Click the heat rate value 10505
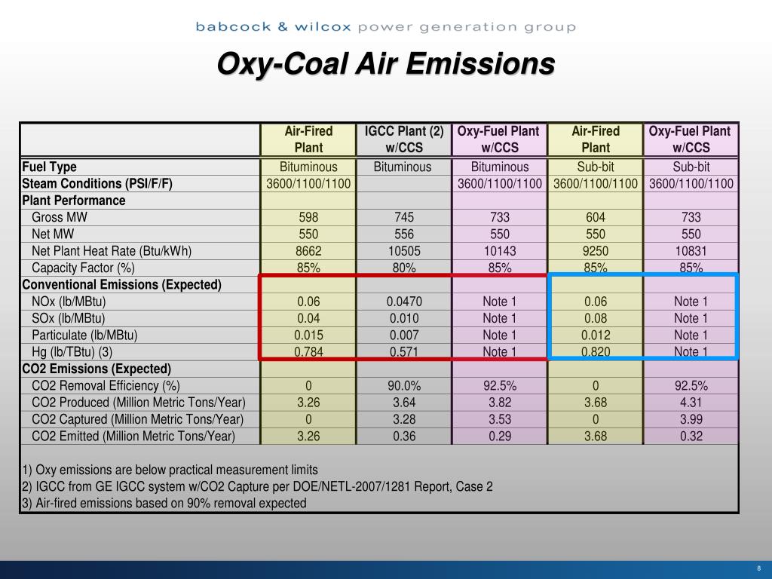 point(404,251)
